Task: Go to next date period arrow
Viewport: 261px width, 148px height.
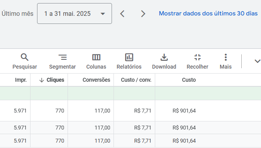Action: [143, 13]
